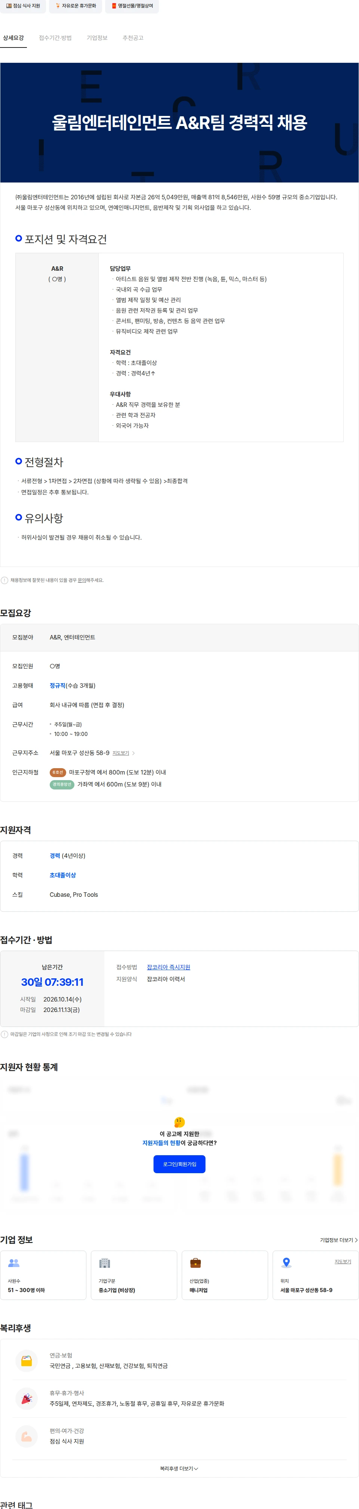
Task: Click the 문의 link in the notice
Action: point(82,580)
